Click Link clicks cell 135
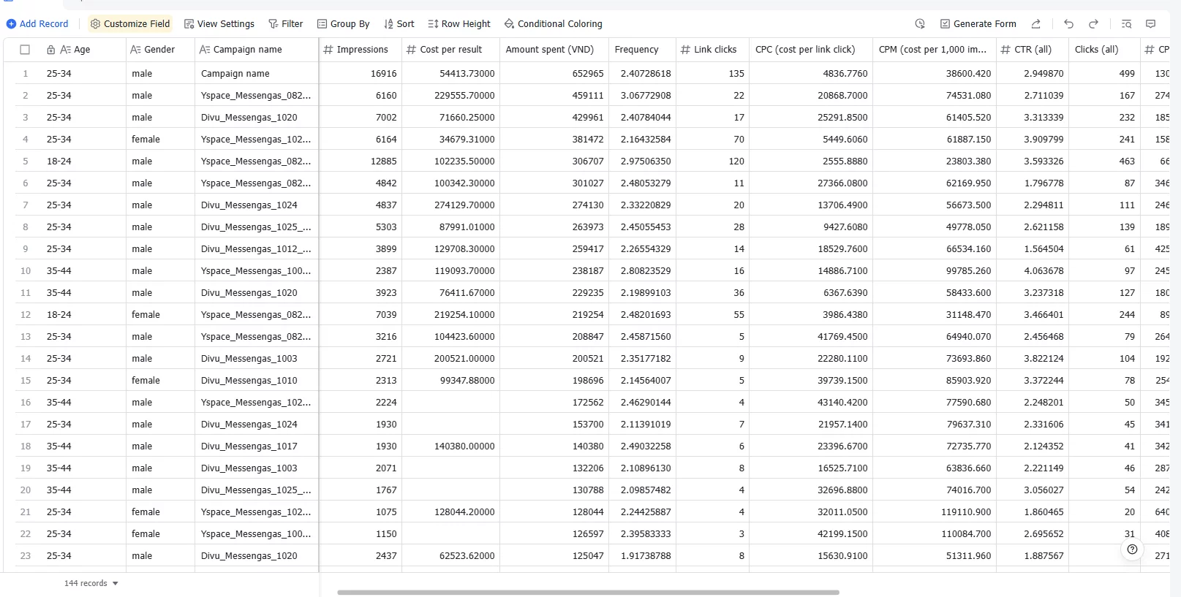Screen dimensions: 1181x597 click(712, 73)
